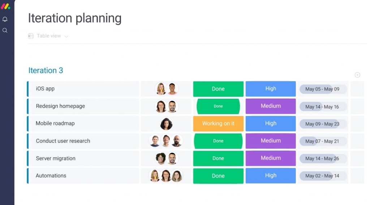Select the Table view tab

[x=49, y=36]
